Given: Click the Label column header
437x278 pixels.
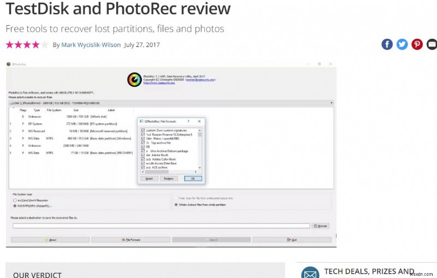Looking at the screenshot, I should tap(111, 110).
